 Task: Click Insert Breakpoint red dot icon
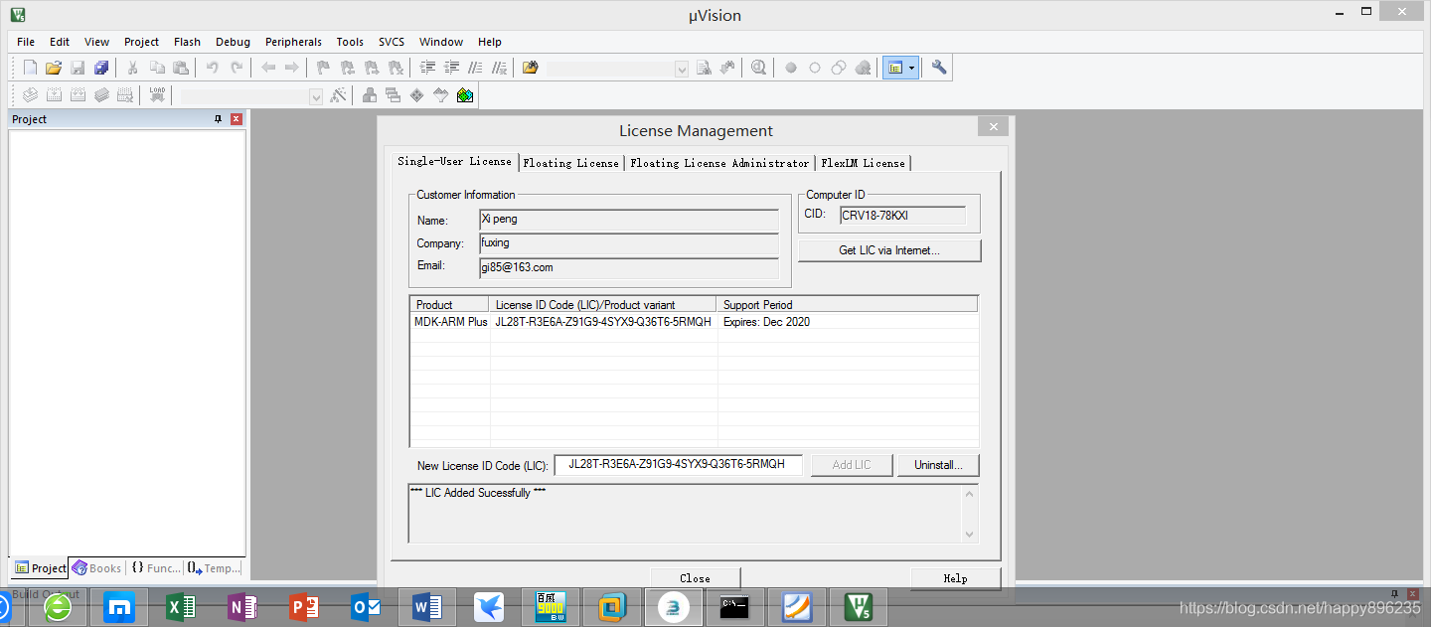point(791,68)
